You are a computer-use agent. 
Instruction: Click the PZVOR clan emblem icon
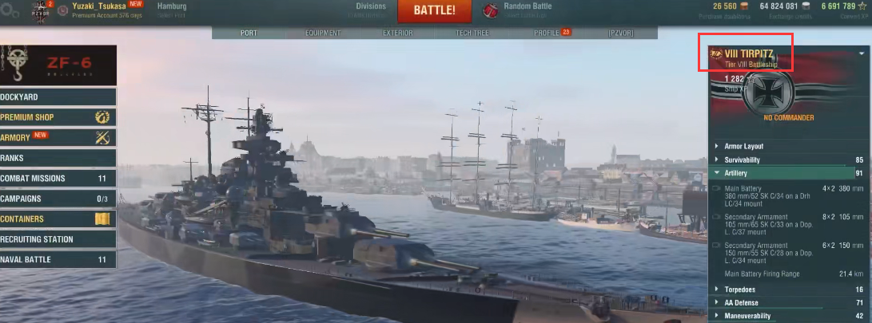tap(40, 10)
